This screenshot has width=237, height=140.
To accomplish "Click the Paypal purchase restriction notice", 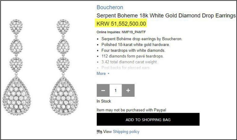I will pyautogui.click(x=131, y=110).
